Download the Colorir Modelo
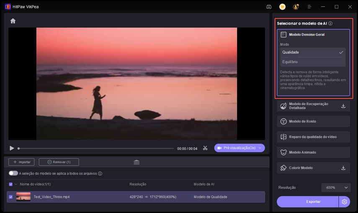The image size is (358, 213). 343,168
